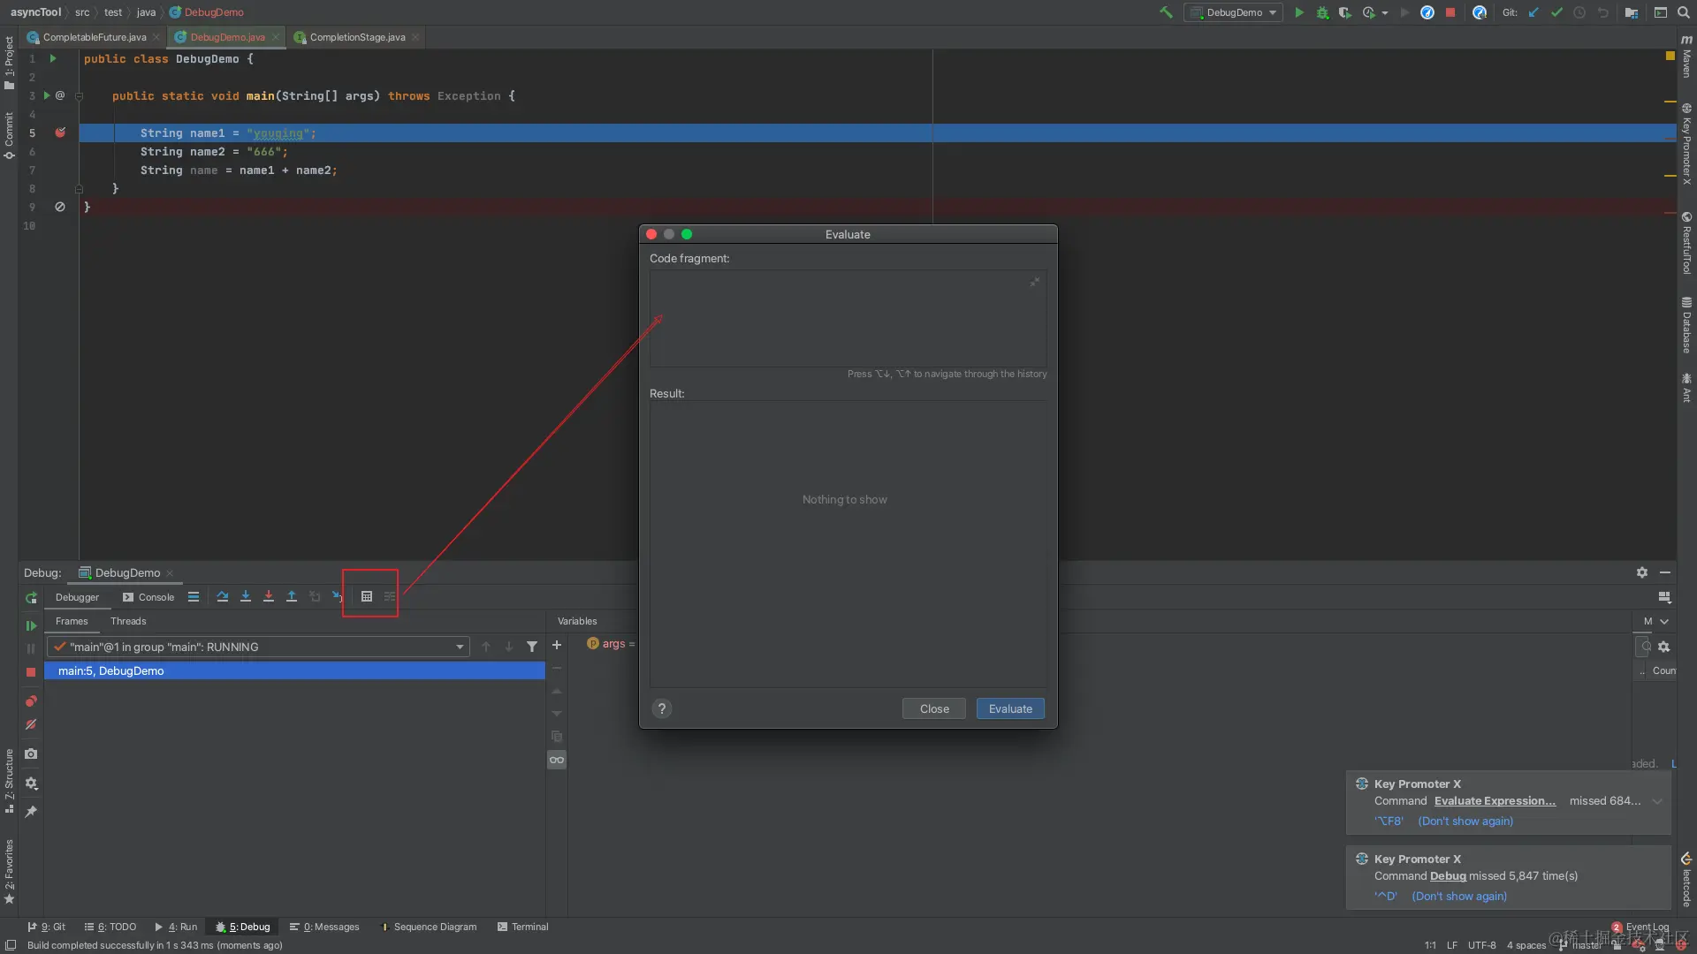Open the CompletionStage.java editor tab
1697x954 pixels.
pos(357,37)
